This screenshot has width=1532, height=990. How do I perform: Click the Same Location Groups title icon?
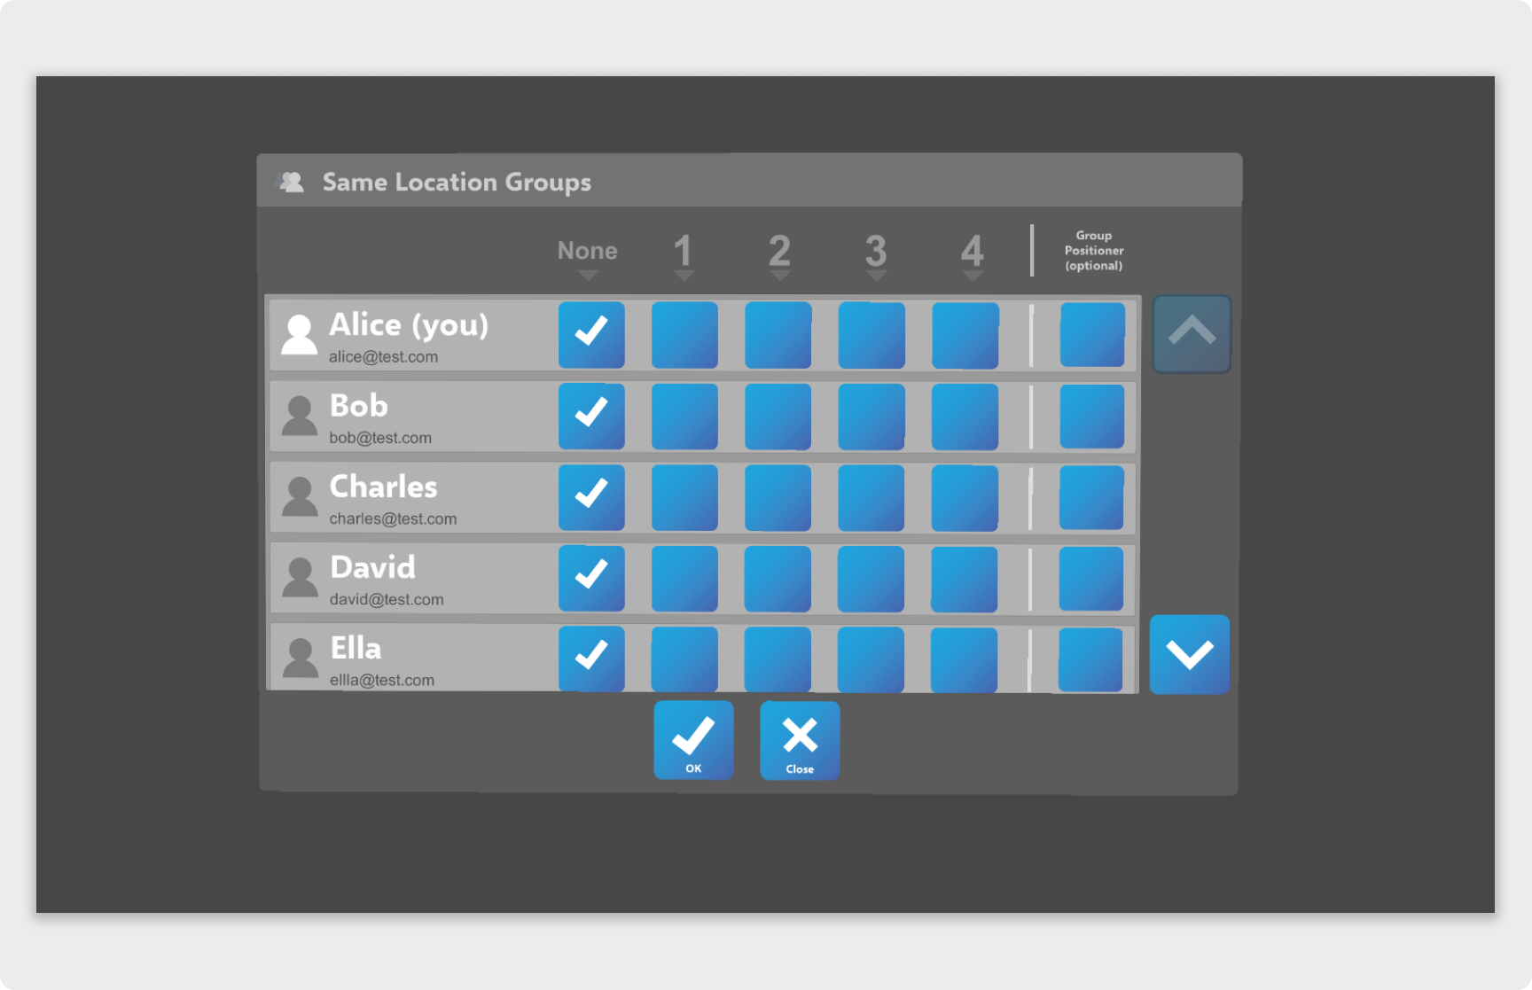[291, 182]
